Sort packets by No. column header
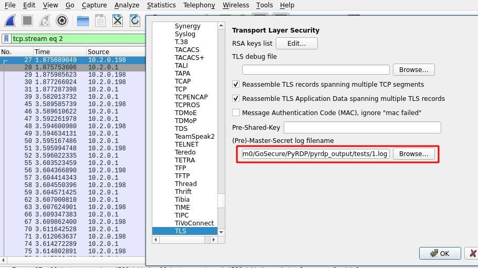Viewport: 478px width, 268px height. pos(16,51)
